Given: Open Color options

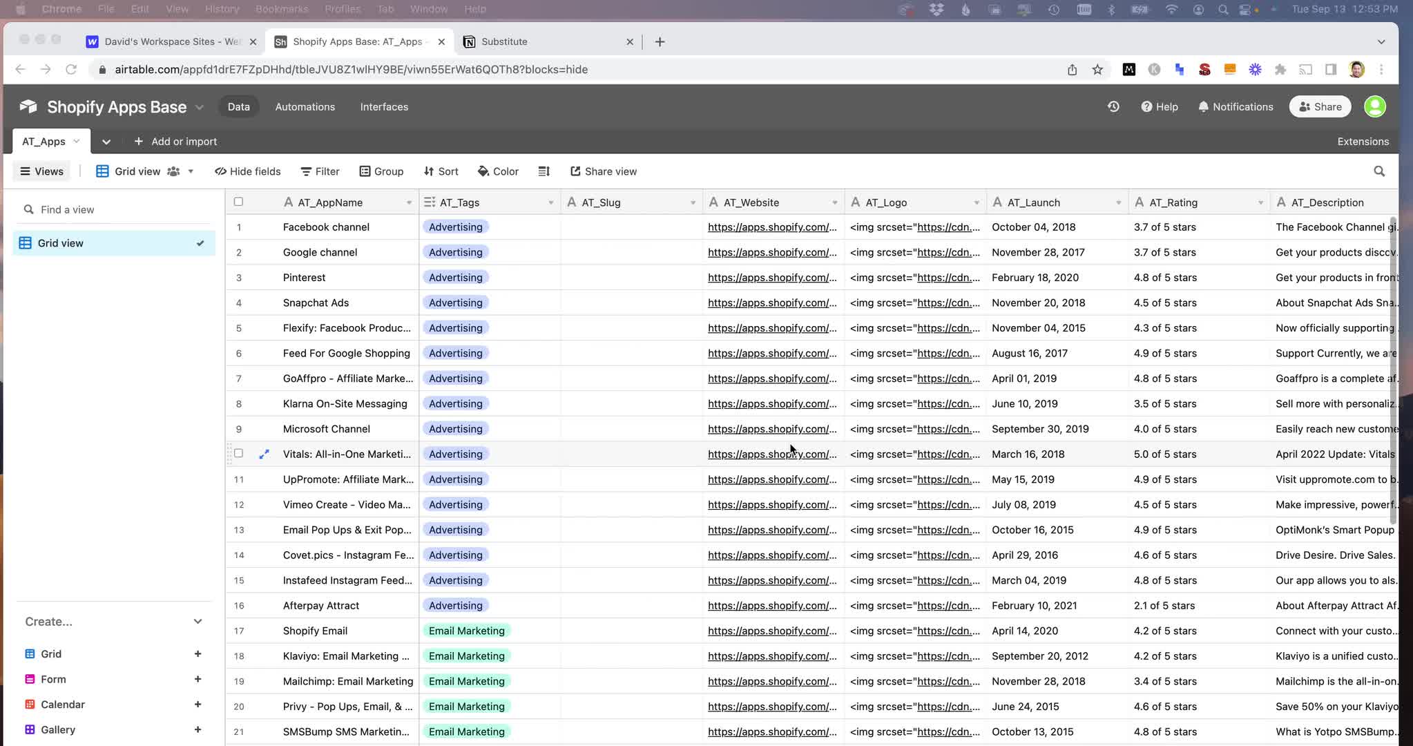Looking at the screenshot, I should point(498,171).
